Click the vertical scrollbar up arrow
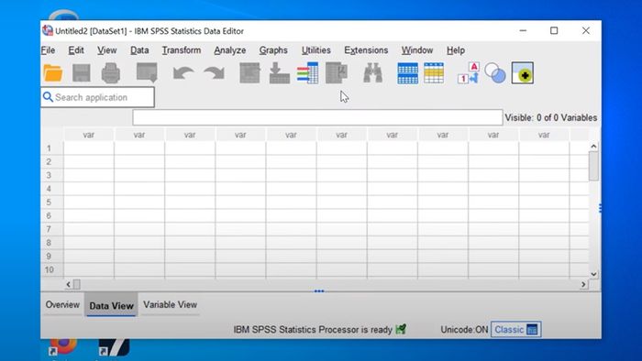This screenshot has width=642, height=361. point(593,147)
